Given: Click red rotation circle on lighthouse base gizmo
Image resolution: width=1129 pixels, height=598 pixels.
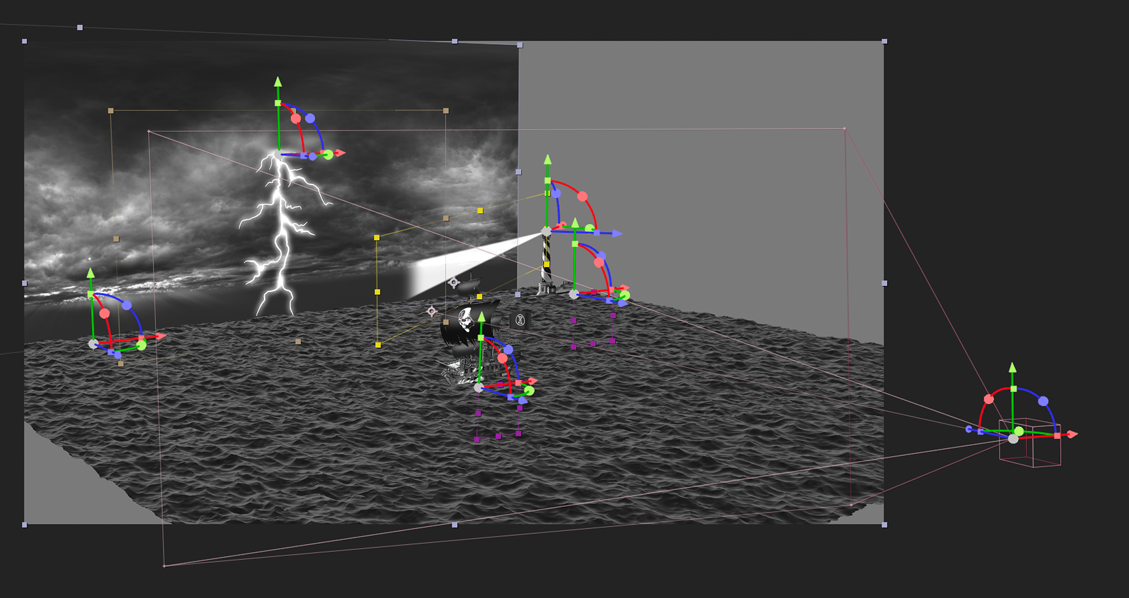Looking at the screenshot, I should pos(599,263).
